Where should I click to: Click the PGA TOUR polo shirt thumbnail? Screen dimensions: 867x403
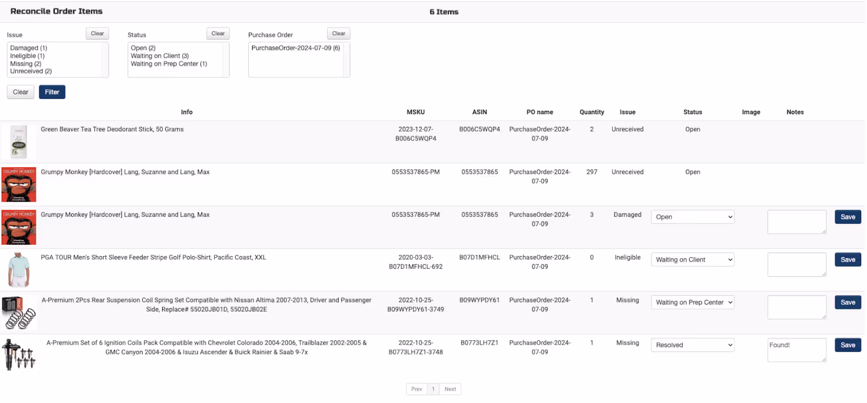[19, 270]
